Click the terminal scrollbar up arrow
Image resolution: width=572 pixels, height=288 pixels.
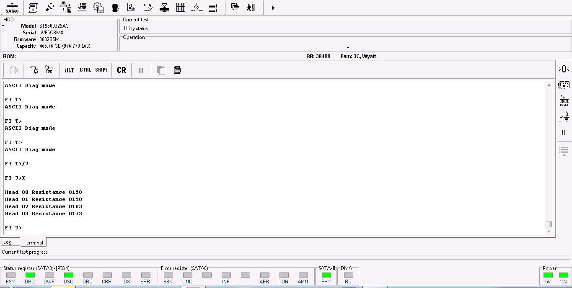pos(549,85)
